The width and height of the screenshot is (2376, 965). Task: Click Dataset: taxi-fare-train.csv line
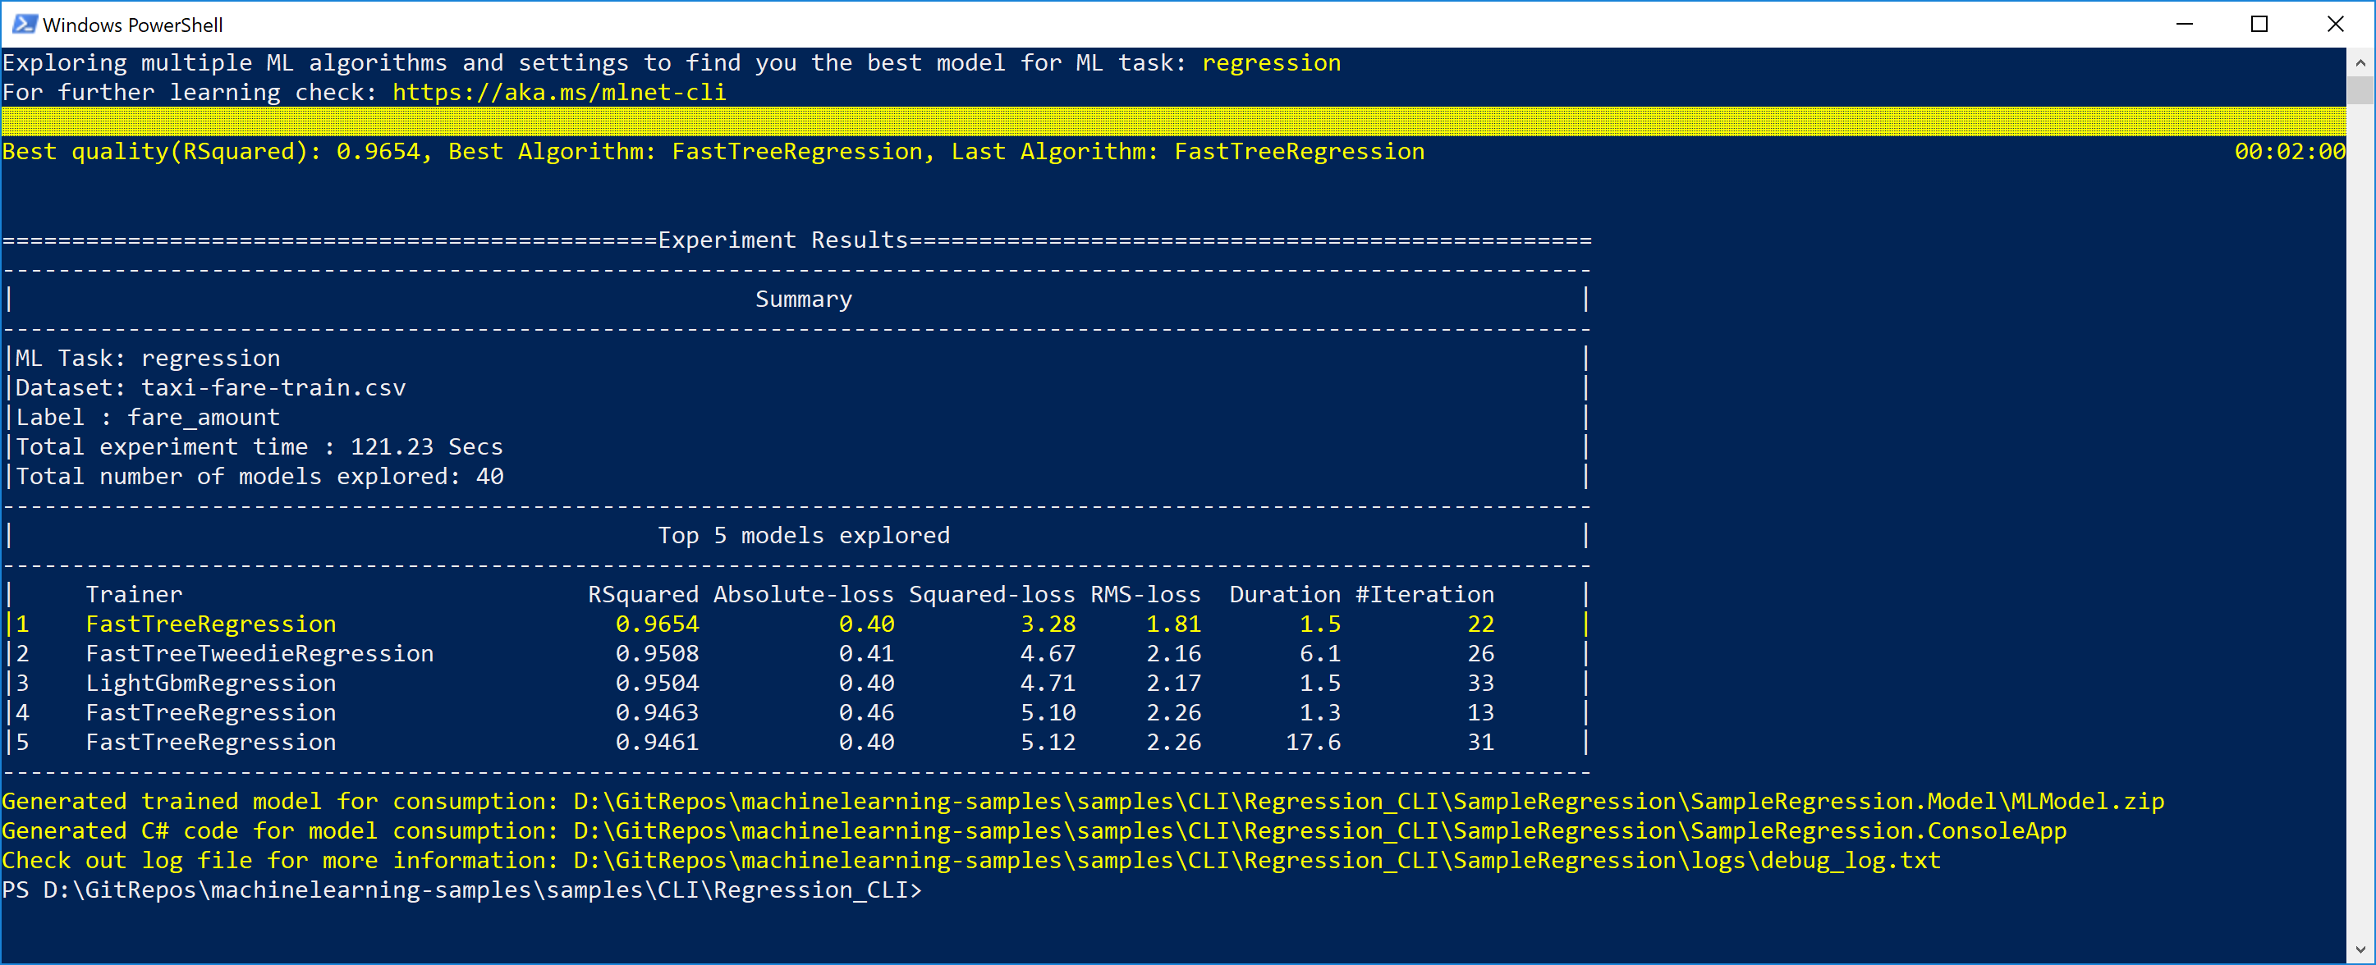(x=210, y=388)
